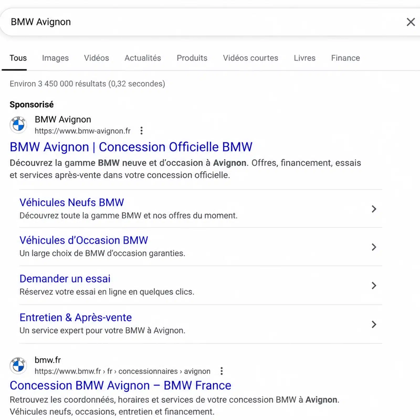Screen dimensions: 420x420
Task: Select the Tous search tab
Action: click(x=18, y=58)
